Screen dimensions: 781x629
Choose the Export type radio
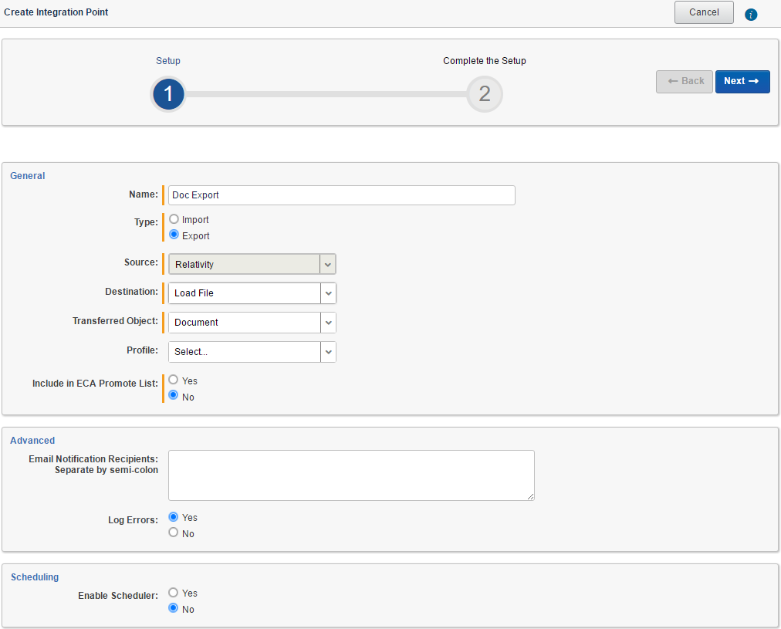pyautogui.click(x=174, y=235)
